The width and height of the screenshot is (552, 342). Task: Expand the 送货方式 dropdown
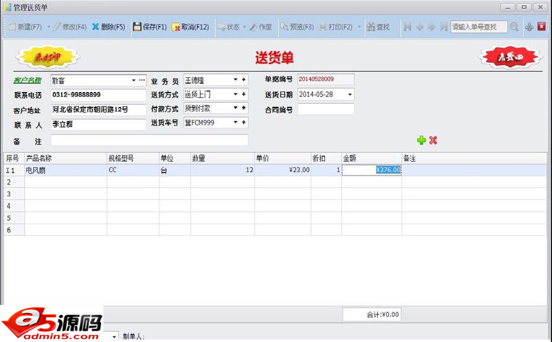coord(236,94)
